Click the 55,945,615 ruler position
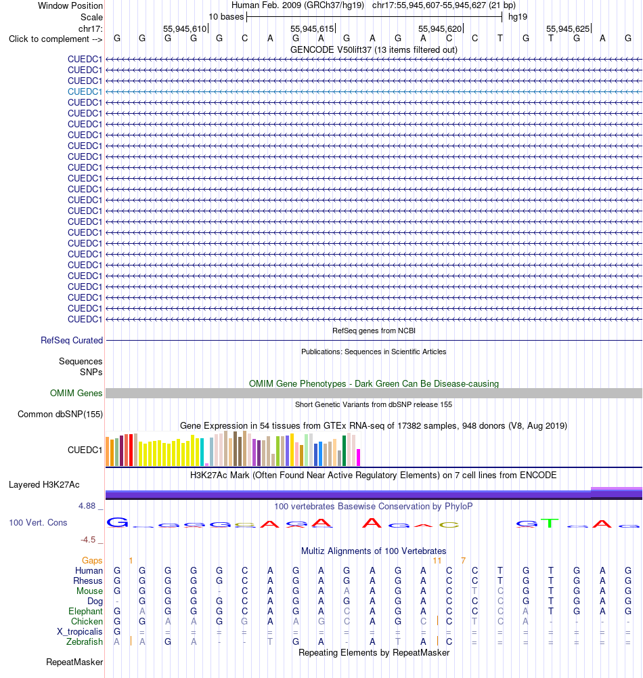643x678 pixels. point(313,28)
